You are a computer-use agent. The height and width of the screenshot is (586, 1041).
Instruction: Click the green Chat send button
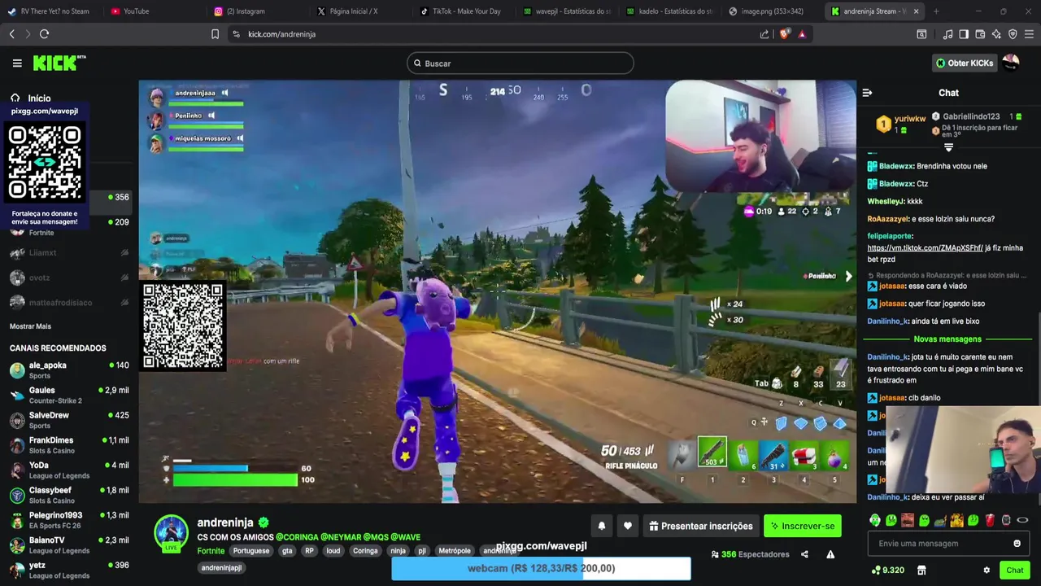(x=1015, y=571)
